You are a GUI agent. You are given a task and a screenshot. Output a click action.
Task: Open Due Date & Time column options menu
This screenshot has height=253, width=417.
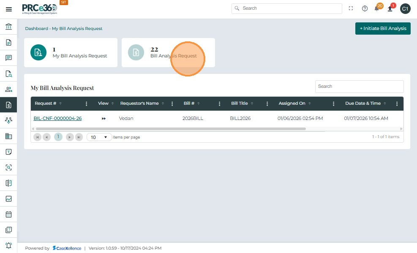coord(397,103)
